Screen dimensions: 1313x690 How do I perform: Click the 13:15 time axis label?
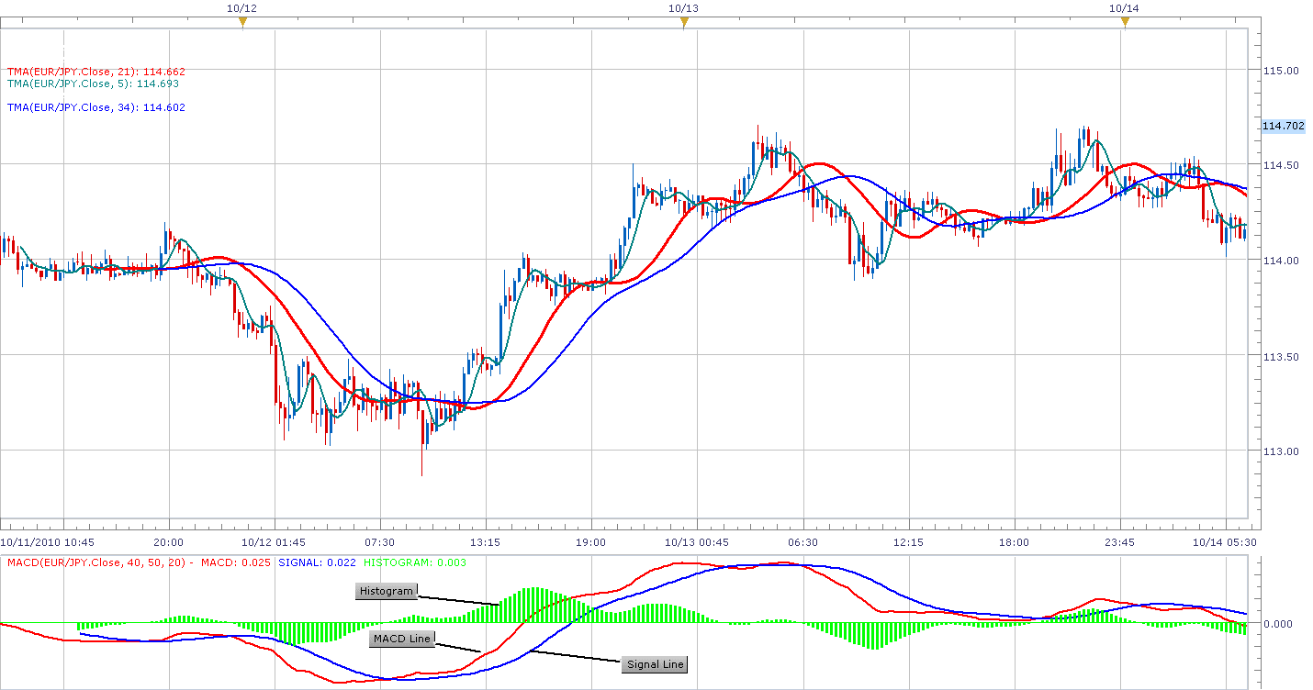[x=485, y=542]
